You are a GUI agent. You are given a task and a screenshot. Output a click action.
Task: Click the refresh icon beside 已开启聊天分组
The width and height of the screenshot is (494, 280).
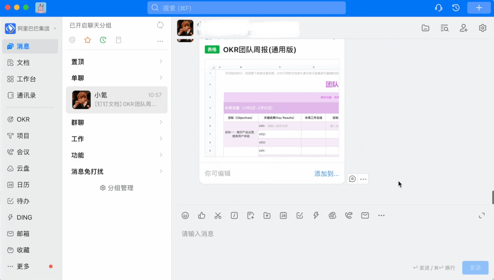click(160, 25)
